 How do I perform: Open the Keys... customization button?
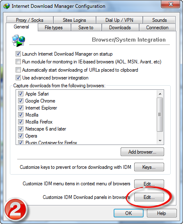tap(149, 167)
